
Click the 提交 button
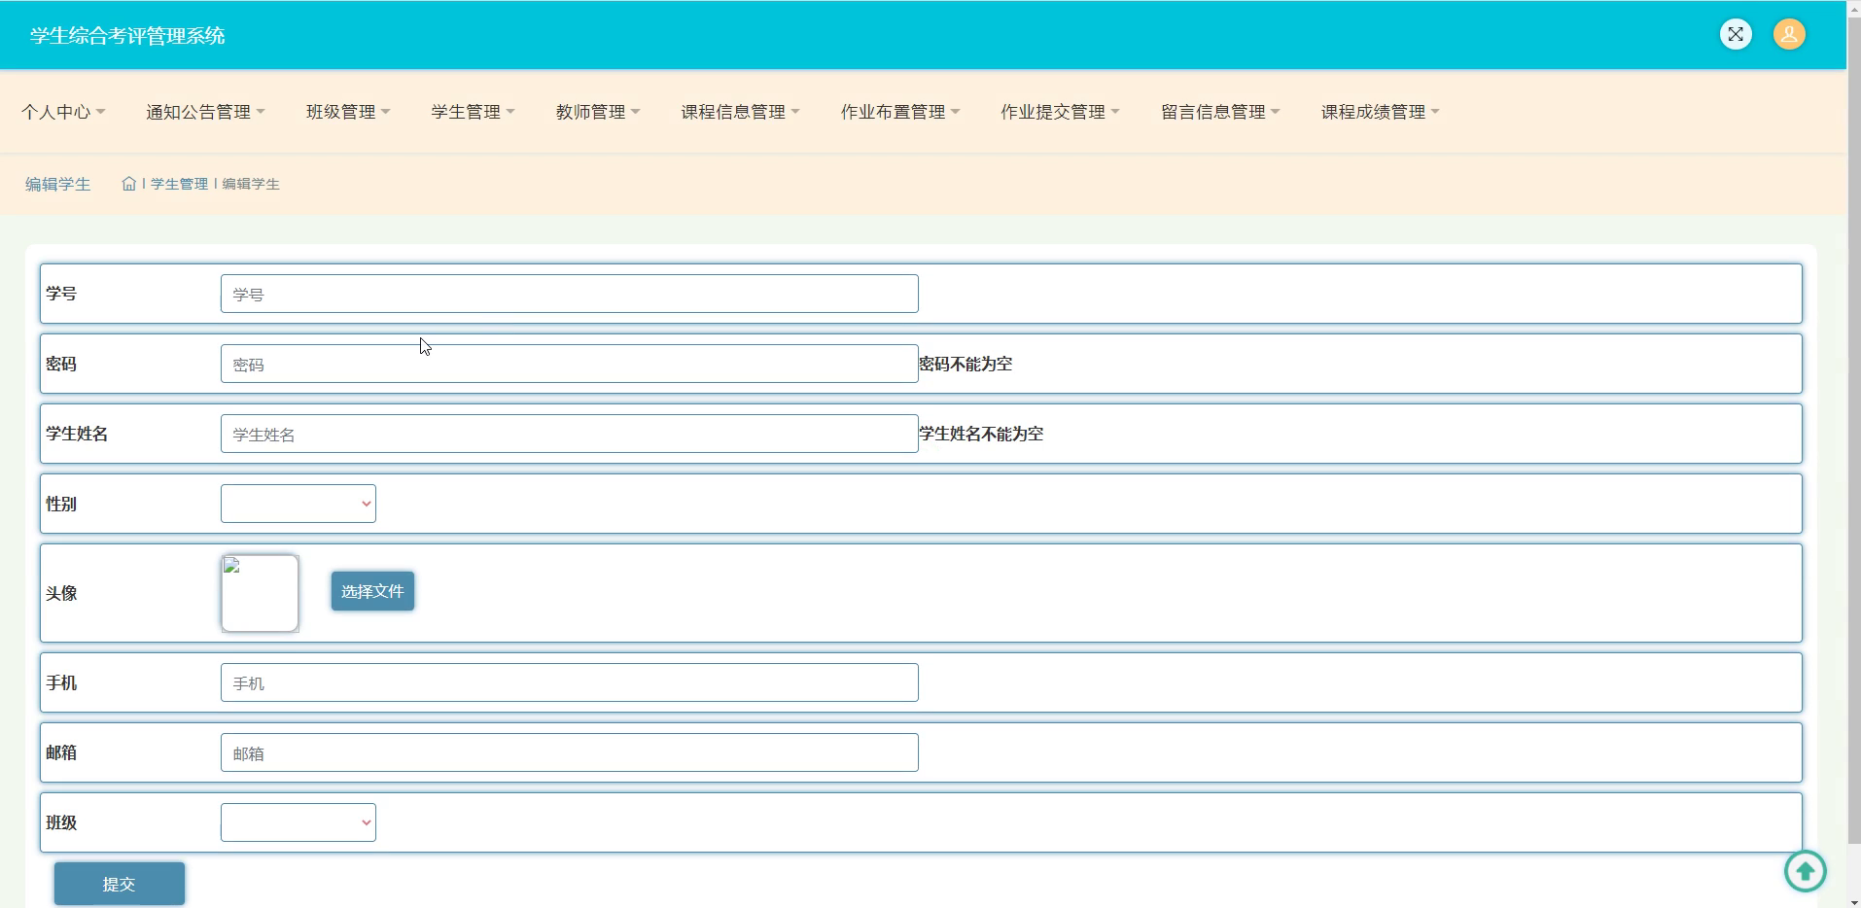pyautogui.click(x=120, y=884)
